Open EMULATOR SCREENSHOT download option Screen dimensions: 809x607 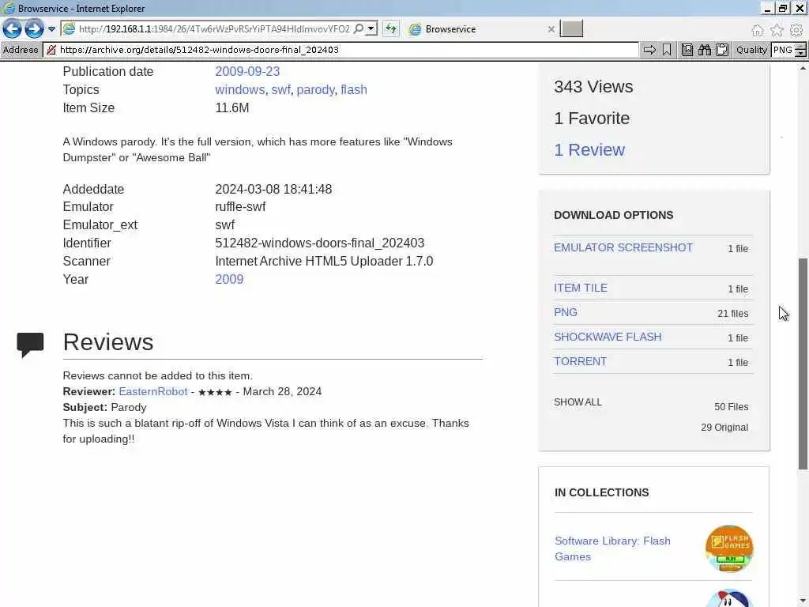coord(623,247)
